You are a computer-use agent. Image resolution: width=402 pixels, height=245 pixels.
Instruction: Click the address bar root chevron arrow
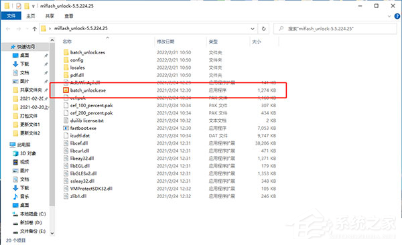50,29
